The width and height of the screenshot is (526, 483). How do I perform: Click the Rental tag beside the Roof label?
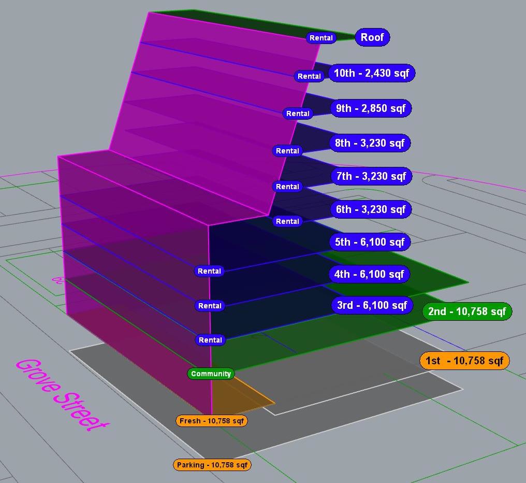[x=321, y=38]
